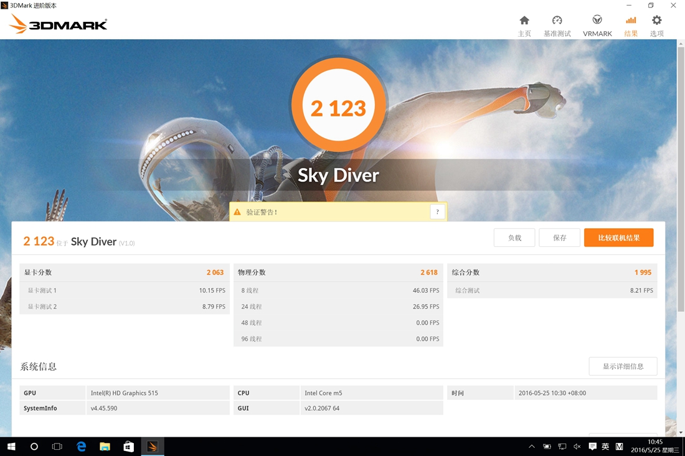Click validation warning triangle icon
Viewport: 685px width, 456px height.
237,212
